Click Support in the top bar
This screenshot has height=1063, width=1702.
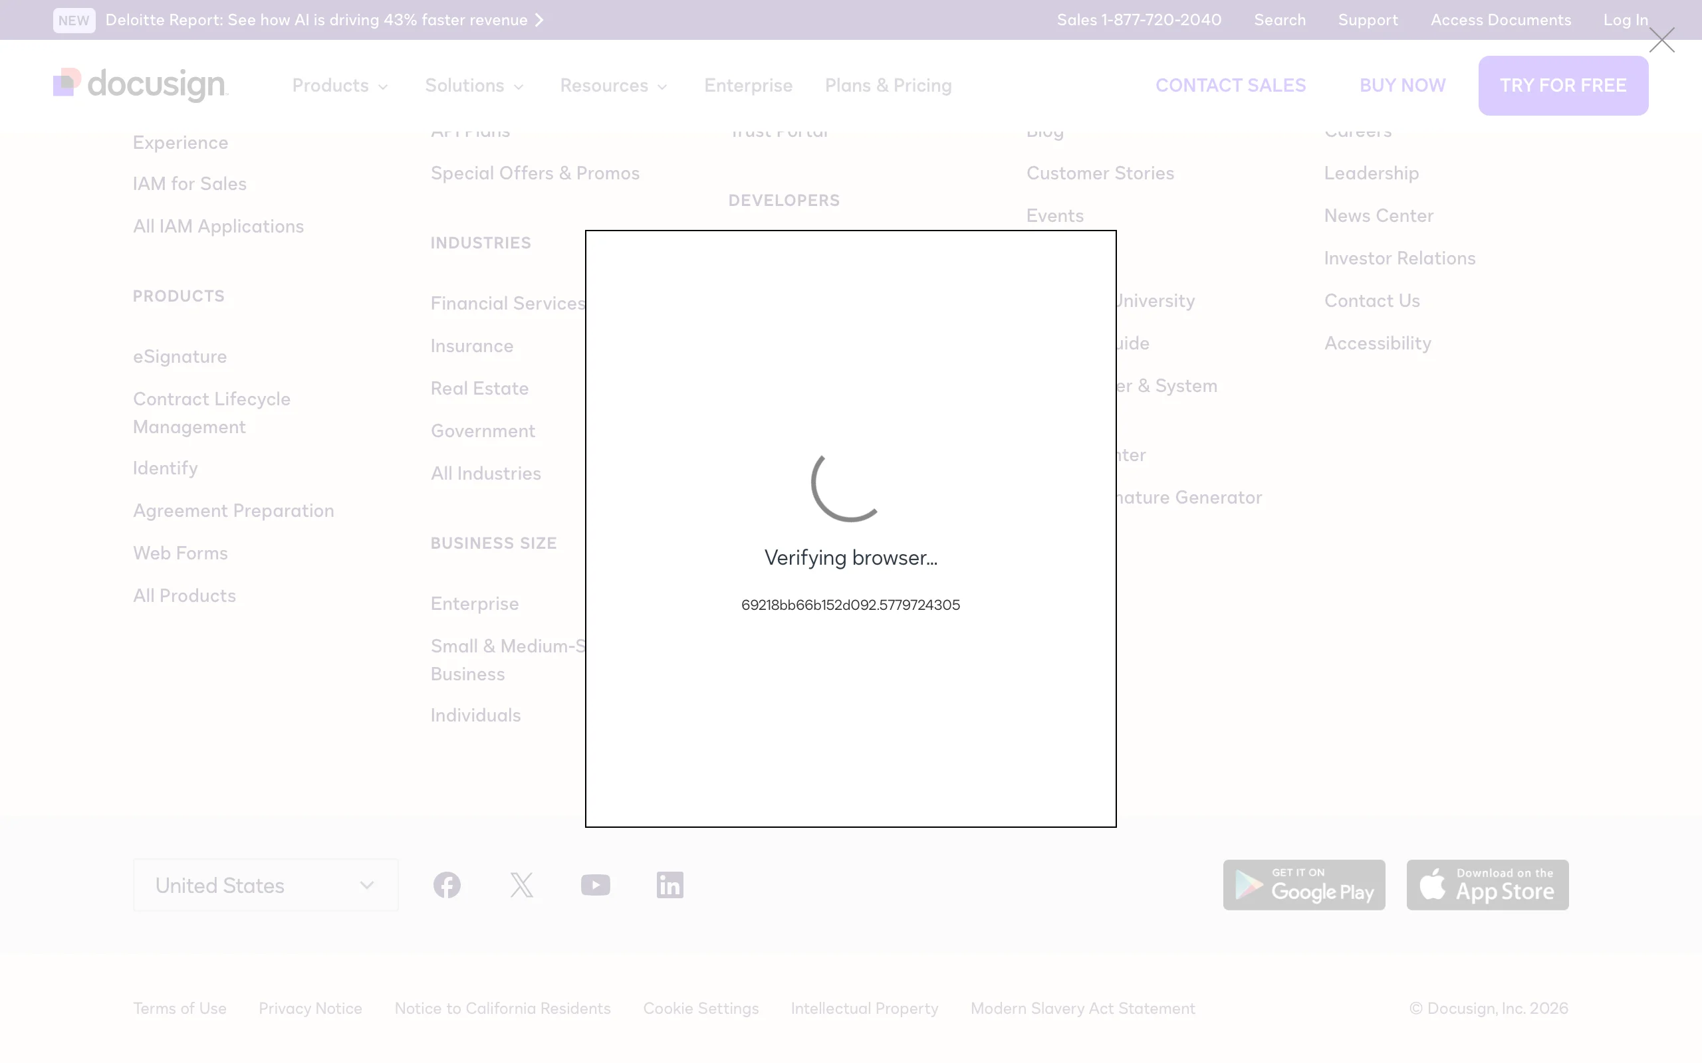coord(1368,20)
